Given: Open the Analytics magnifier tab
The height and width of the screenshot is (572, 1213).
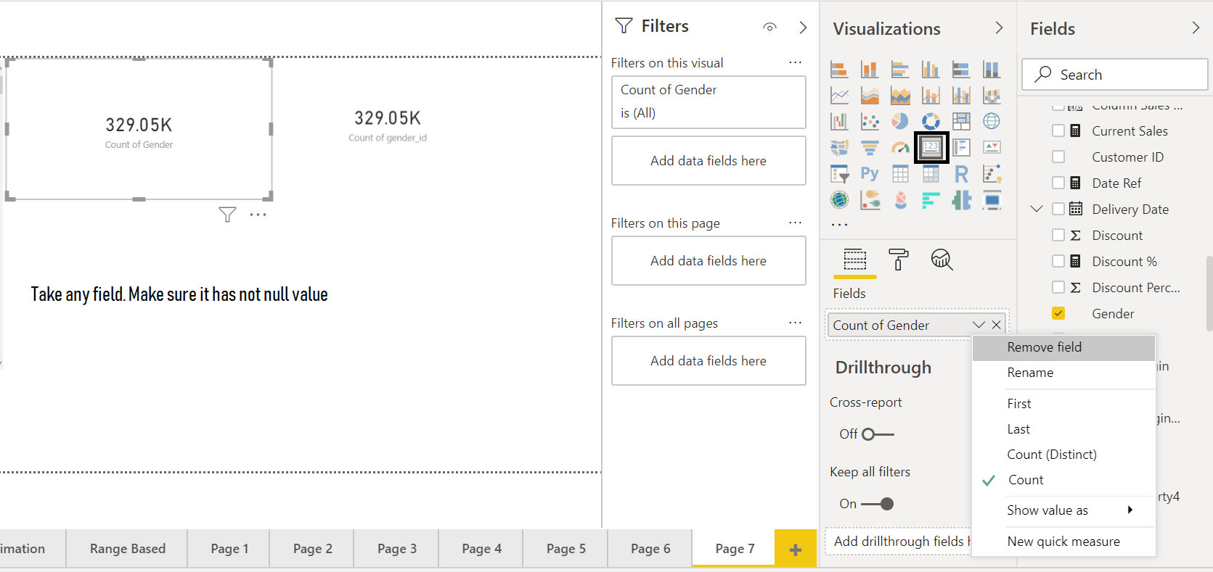Looking at the screenshot, I should [x=942, y=259].
